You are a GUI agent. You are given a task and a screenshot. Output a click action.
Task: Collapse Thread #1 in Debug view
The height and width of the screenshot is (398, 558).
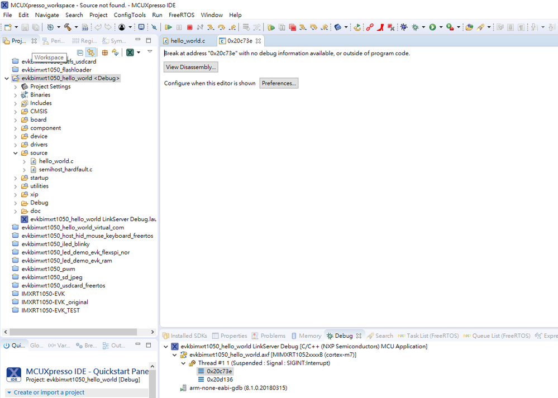pyautogui.click(x=183, y=363)
